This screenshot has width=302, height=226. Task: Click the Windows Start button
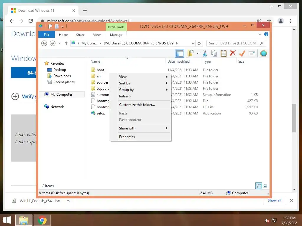[7, 220]
